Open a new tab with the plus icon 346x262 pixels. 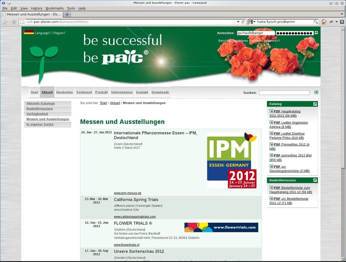[67, 14]
